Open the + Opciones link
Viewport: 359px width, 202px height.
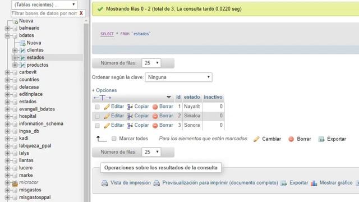click(x=104, y=90)
